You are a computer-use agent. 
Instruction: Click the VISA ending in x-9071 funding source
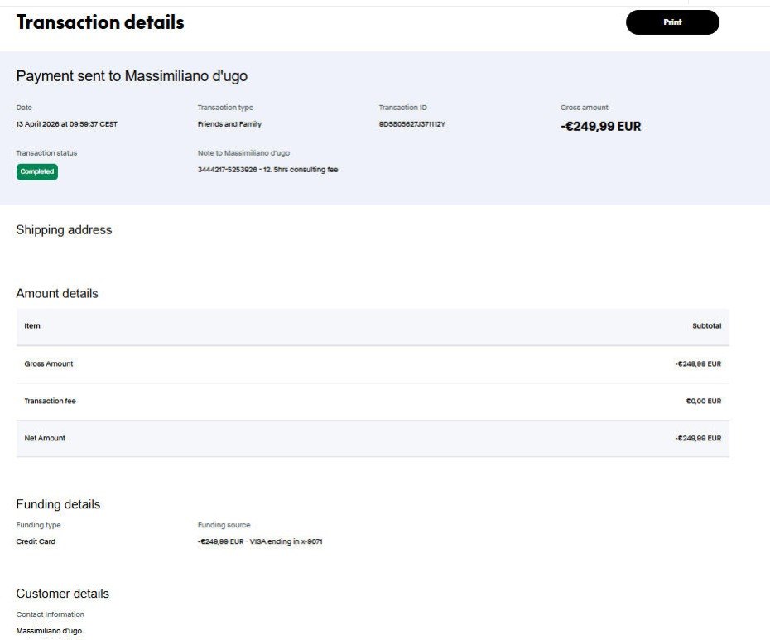point(260,542)
